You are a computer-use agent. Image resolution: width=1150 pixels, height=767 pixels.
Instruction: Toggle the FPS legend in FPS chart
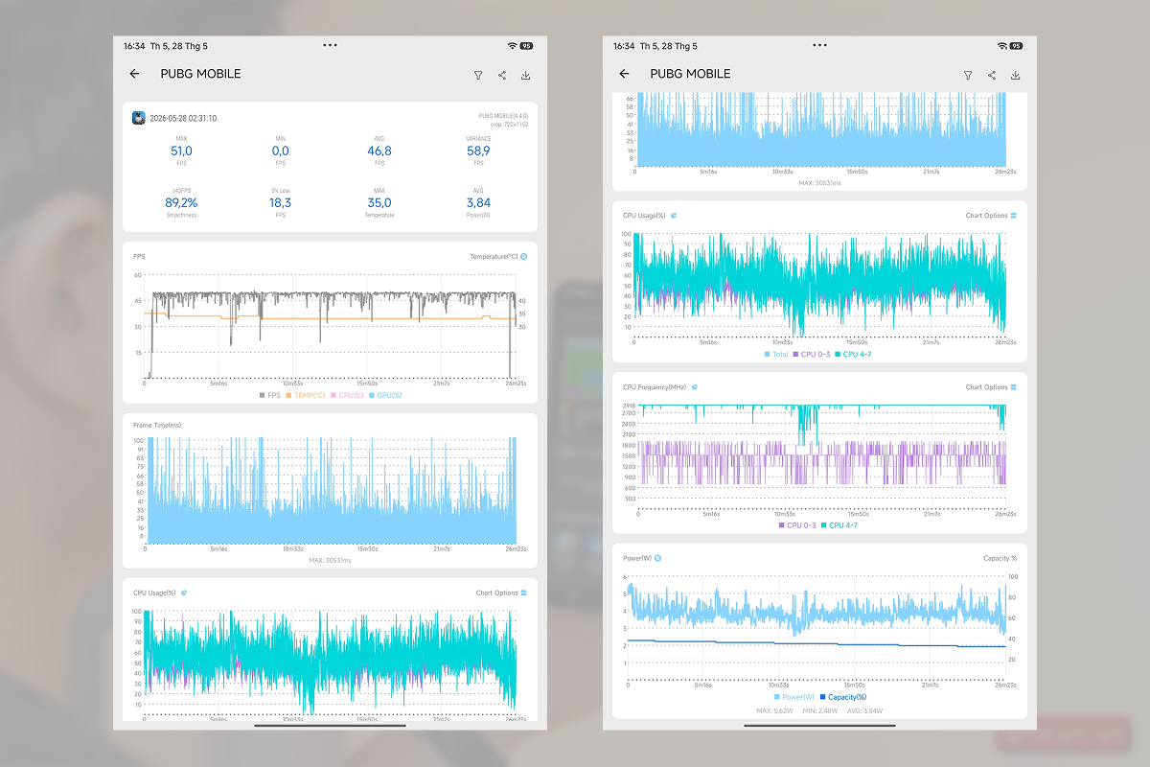(270, 395)
